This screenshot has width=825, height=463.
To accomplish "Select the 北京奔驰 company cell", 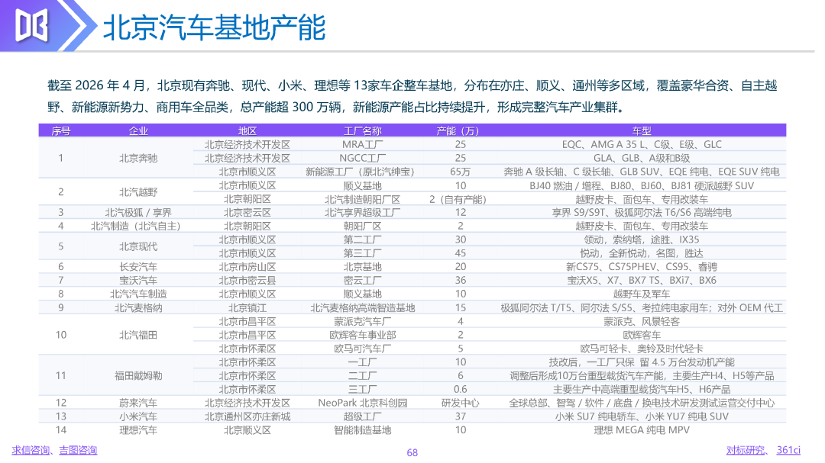I will click(138, 158).
